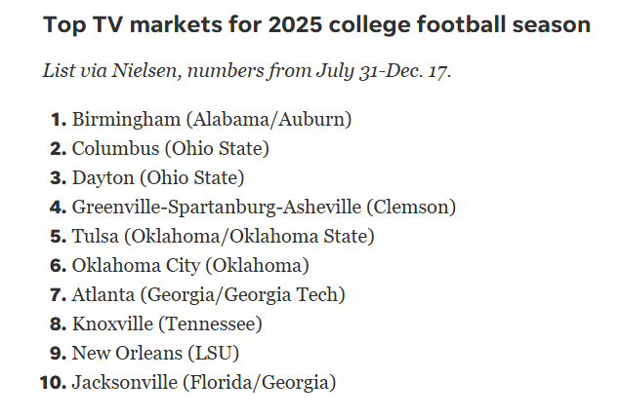Click Oklahoma City (Oklahoma) list item

(x=190, y=266)
